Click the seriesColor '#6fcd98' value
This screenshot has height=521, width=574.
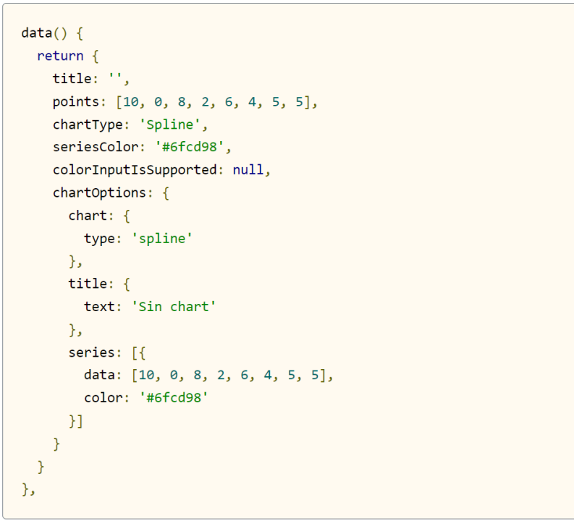(x=189, y=147)
